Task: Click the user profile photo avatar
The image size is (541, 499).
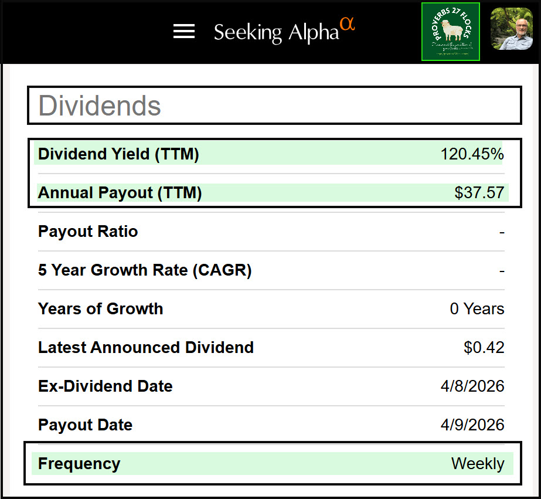Action: tap(511, 29)
